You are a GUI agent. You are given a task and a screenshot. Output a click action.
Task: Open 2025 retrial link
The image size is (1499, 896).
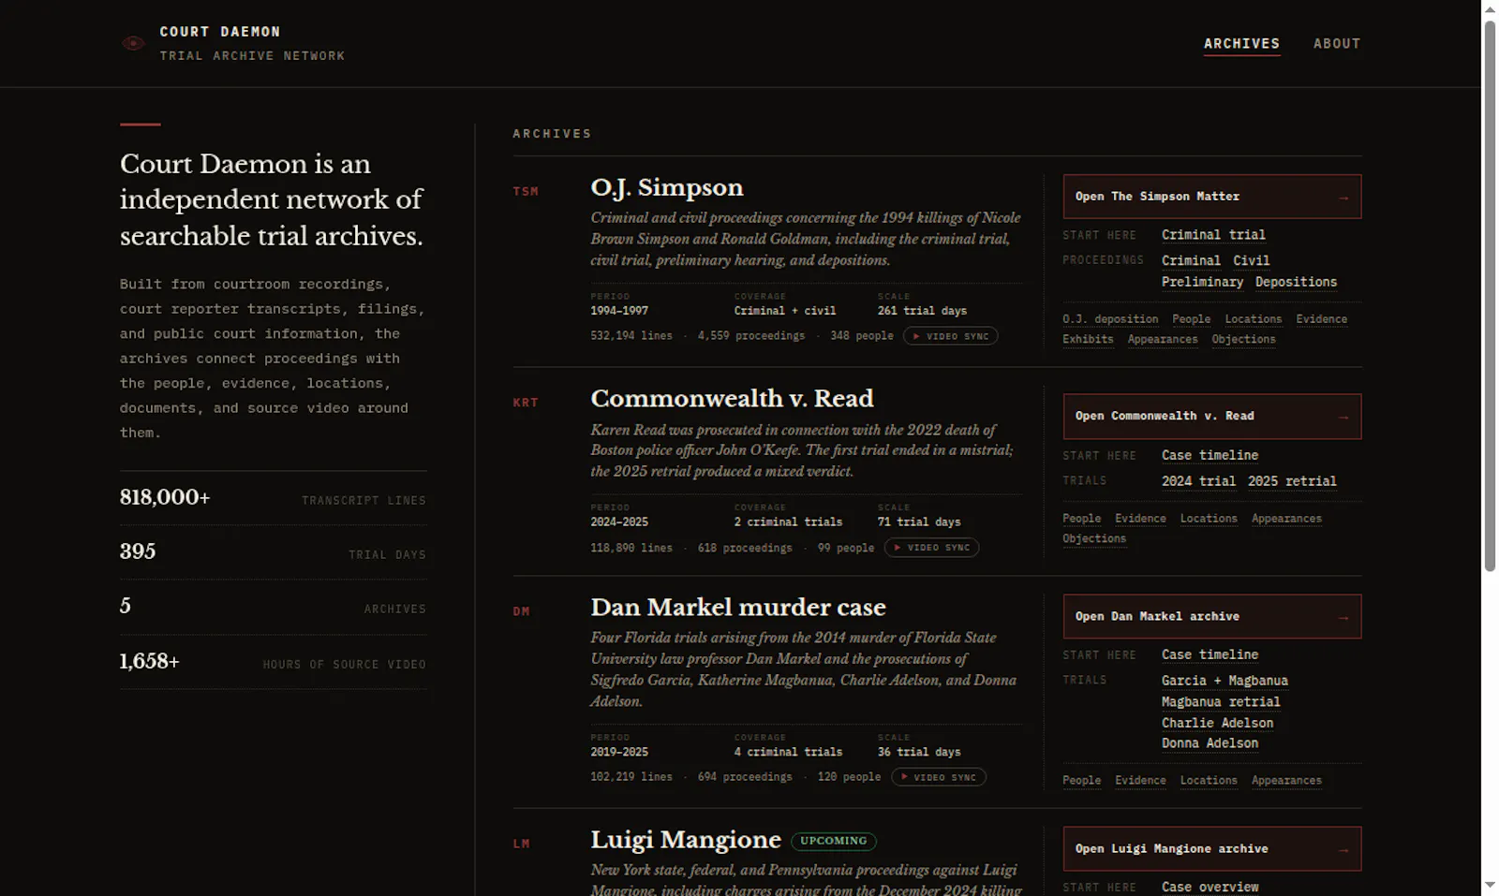coord(1292,481)
